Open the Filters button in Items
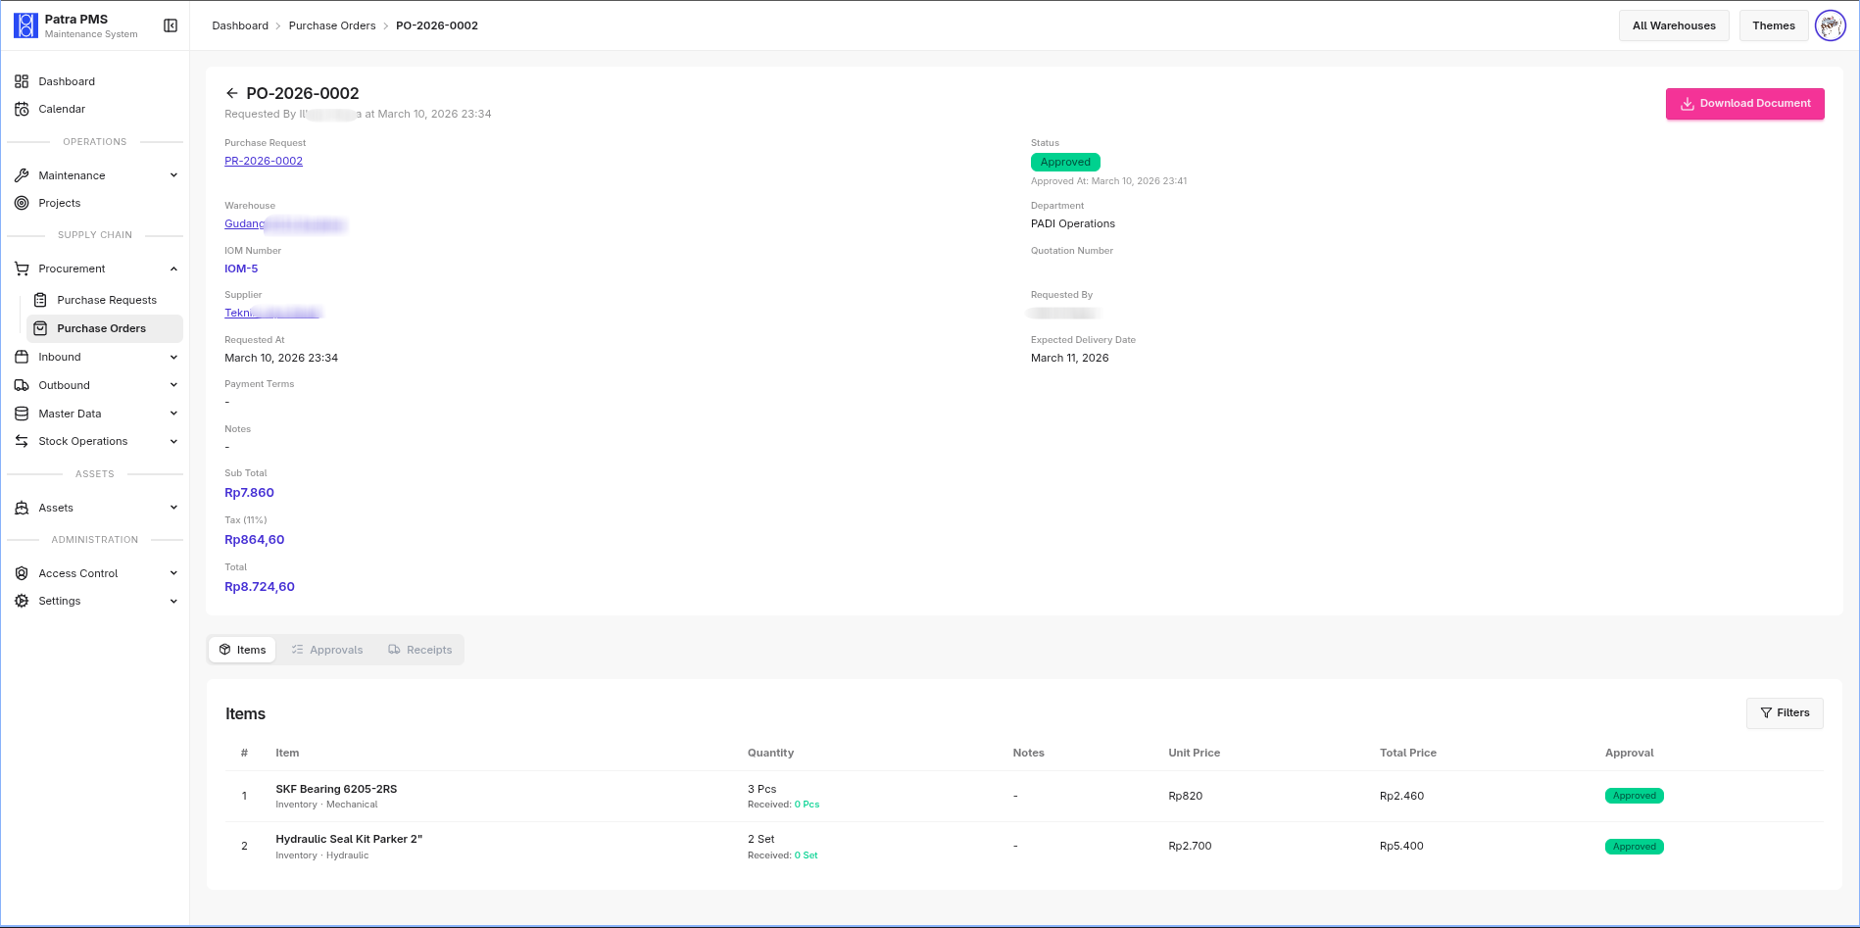 click(1785, 713)
